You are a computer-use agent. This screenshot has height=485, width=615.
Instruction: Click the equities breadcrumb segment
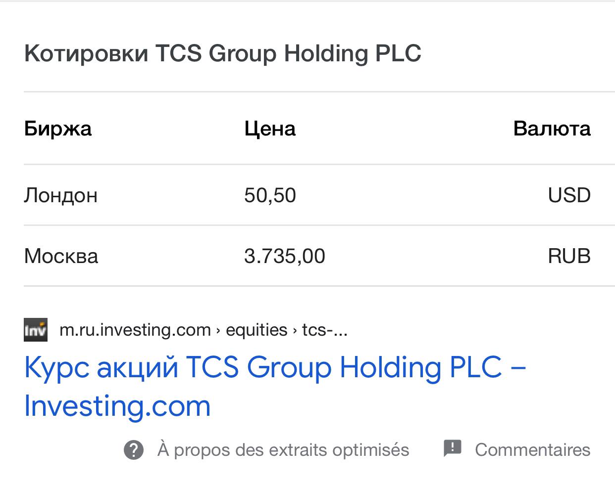(256, 330)
